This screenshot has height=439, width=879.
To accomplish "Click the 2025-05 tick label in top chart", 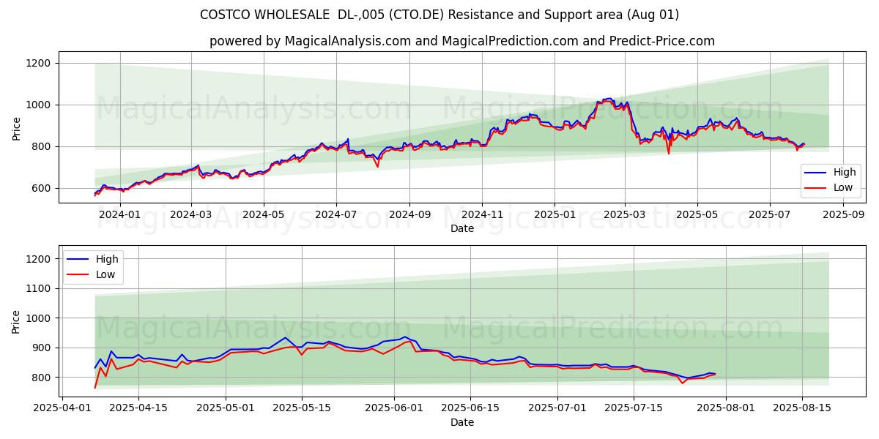I will (697, 214).
